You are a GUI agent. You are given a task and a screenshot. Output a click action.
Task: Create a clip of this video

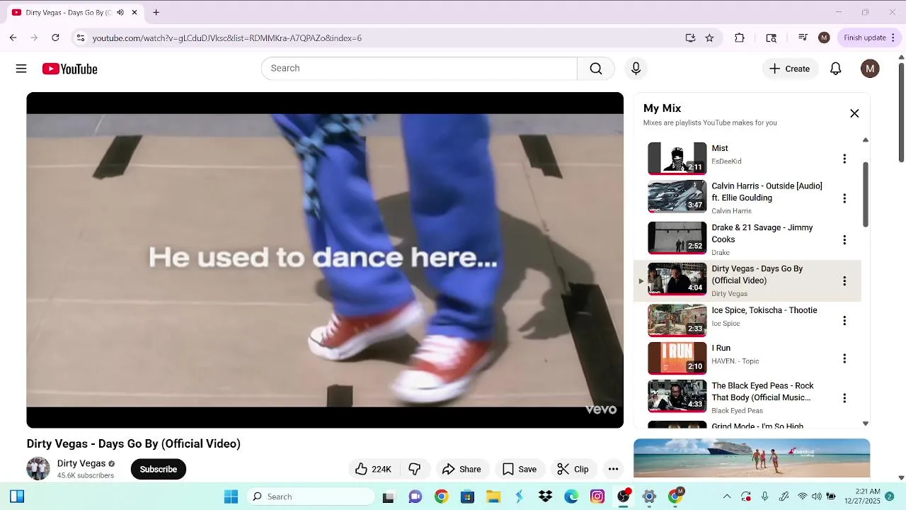click(x=573, y=469)
